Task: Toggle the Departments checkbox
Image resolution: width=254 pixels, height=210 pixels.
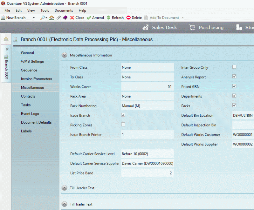Action: [234, 96]
